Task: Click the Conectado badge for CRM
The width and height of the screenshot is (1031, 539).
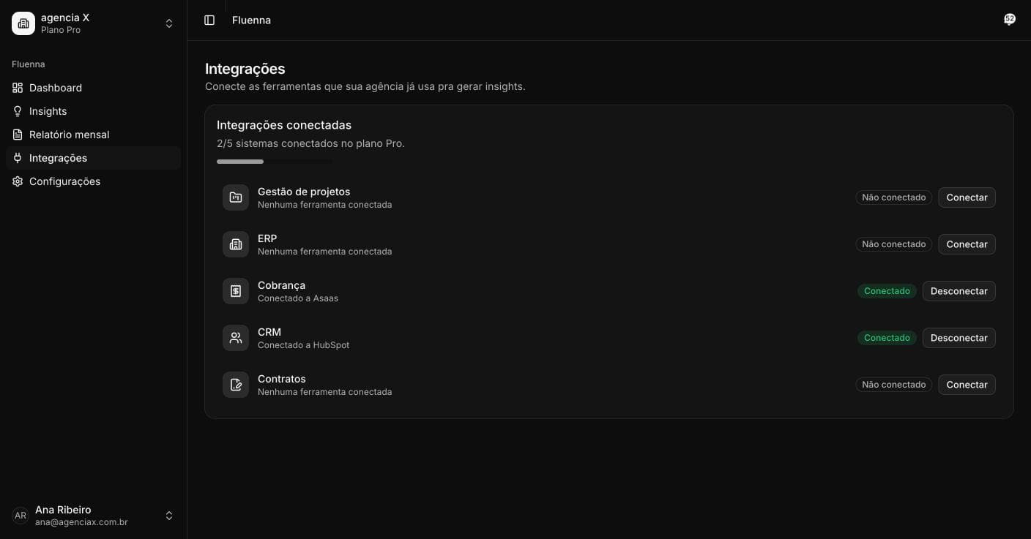Action: pos(887,338)
